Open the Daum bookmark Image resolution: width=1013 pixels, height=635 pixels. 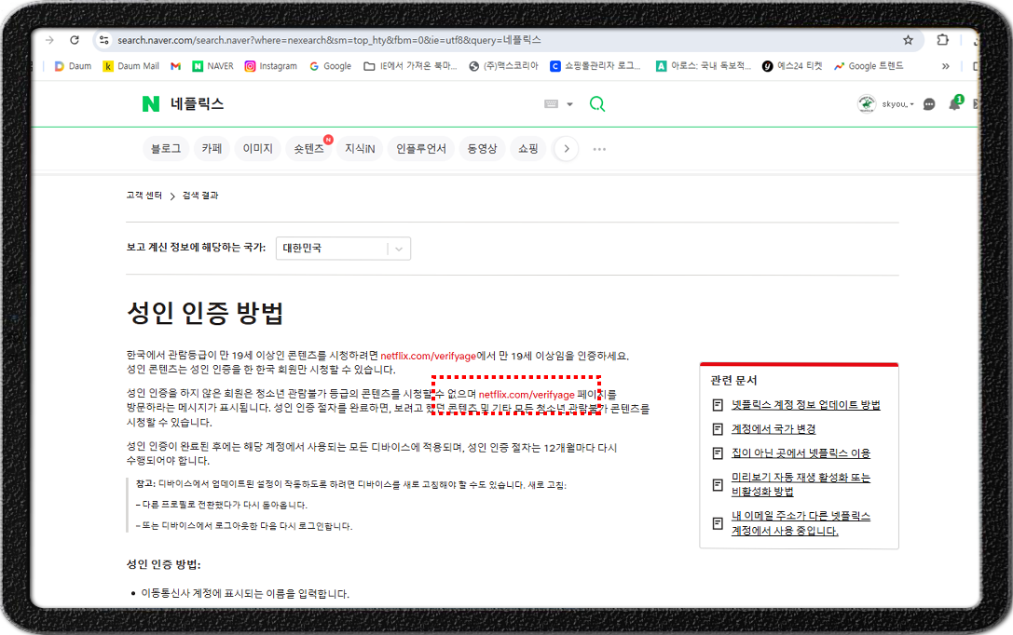point(73,66)
